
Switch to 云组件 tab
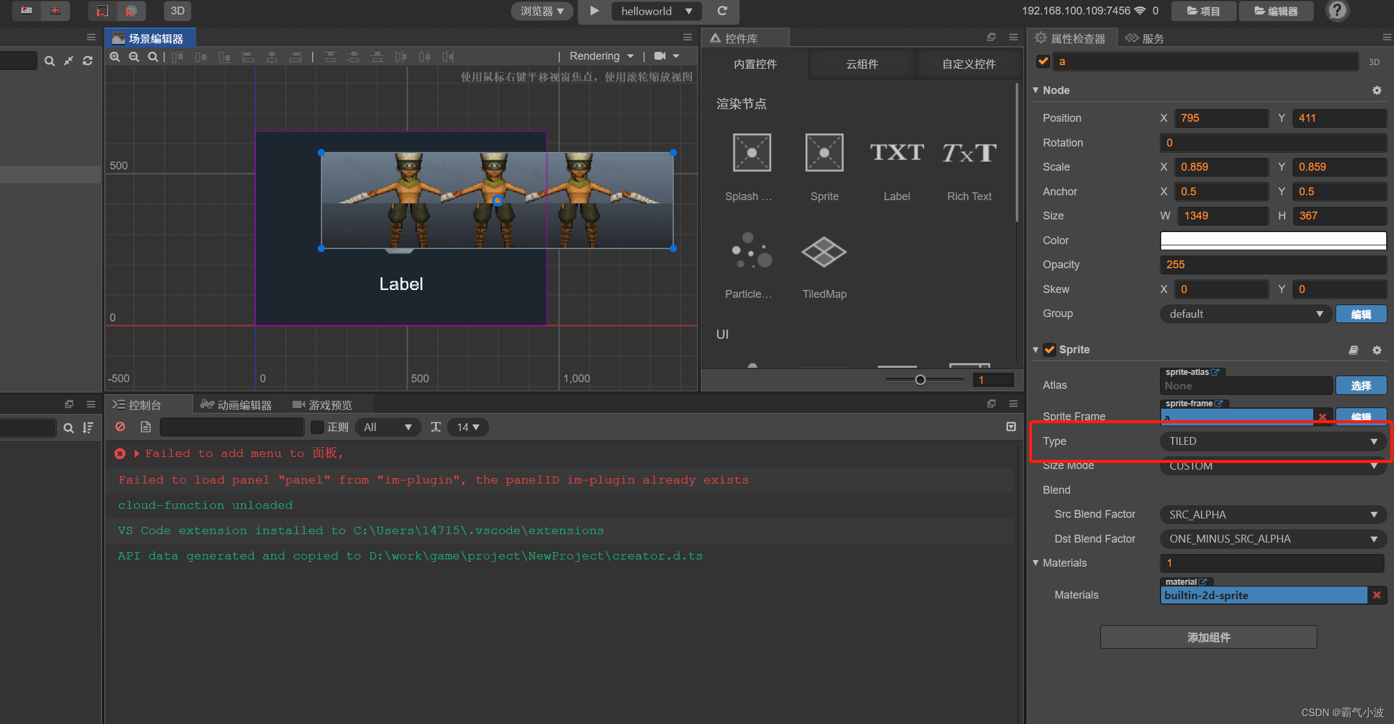[x=862, y=64]
